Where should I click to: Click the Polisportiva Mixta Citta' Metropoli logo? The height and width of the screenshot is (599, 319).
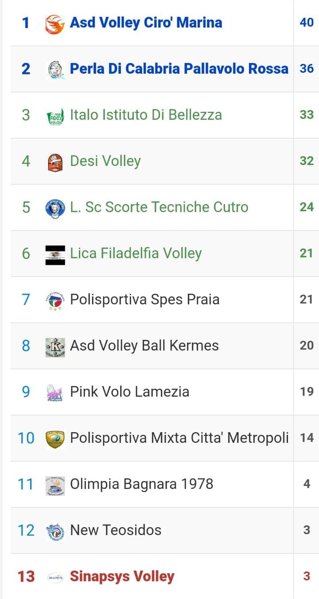pos(55,439)
